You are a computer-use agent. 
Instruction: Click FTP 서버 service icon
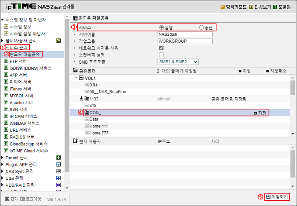tap(6, 61)
